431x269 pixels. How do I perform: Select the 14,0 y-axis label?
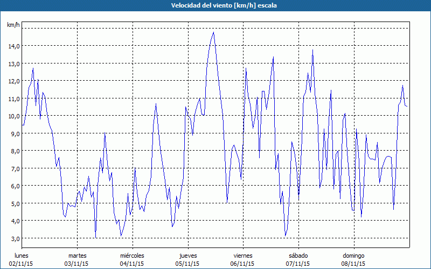click(x=13, y=46)
